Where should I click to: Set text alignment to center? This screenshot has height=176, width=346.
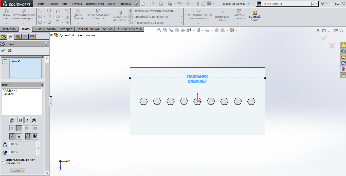pyautogui.click(x=19, y=128)
